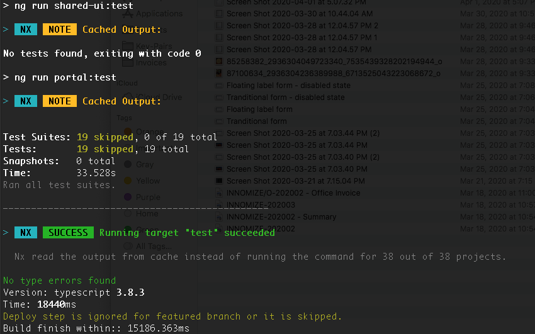This screenshot has height=334, width=535.
Task: Click the Mar 21, 2020 date cell
Action: click(497, 181)
